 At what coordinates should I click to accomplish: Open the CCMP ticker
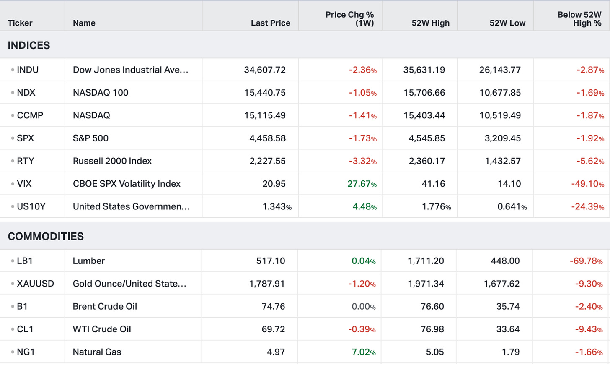tap(30, 115)
